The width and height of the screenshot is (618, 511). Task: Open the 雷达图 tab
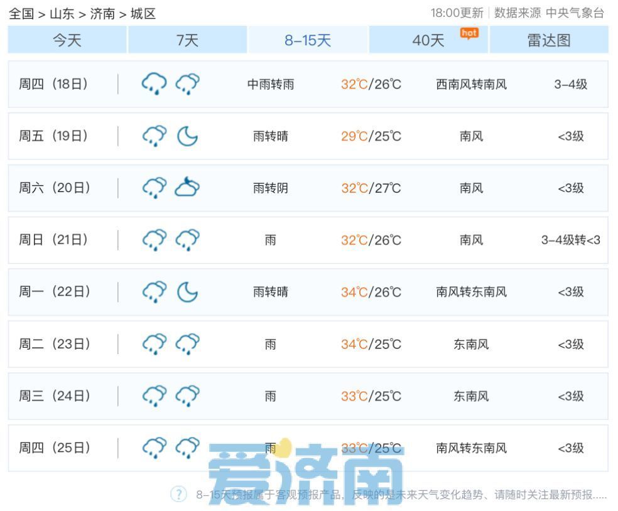549,40
